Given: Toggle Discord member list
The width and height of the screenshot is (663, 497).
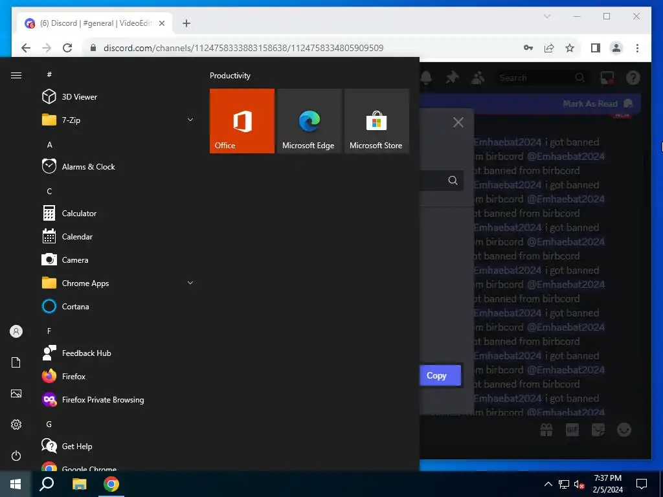Looking at the screenshot, I should (478, 78).
